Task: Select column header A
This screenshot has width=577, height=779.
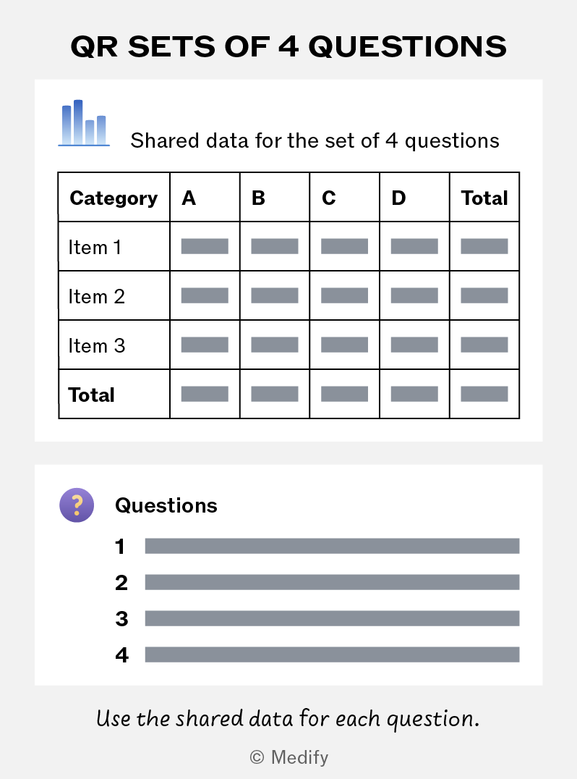Action: coord(189,198)
